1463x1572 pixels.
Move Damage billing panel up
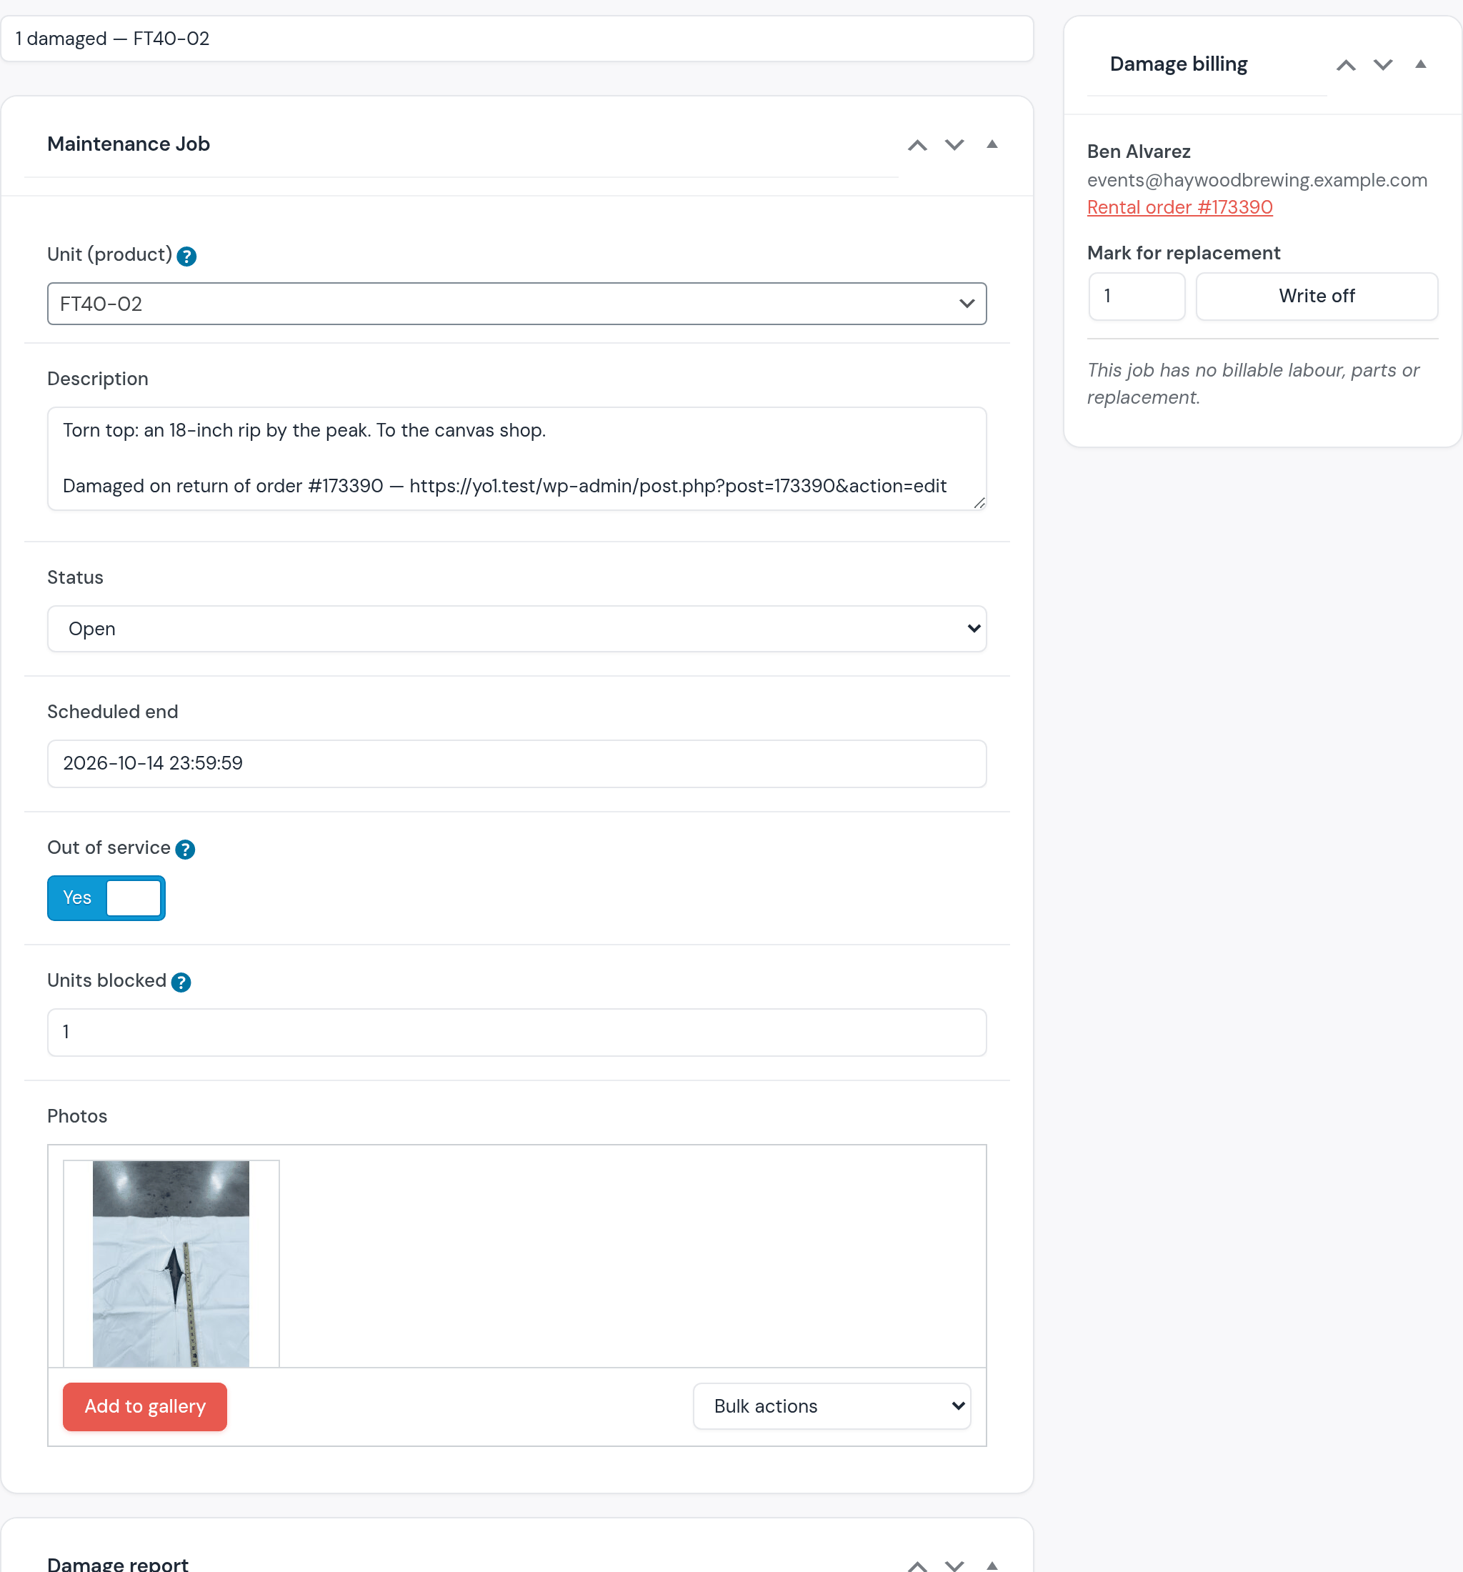(x=1346, y=65)
